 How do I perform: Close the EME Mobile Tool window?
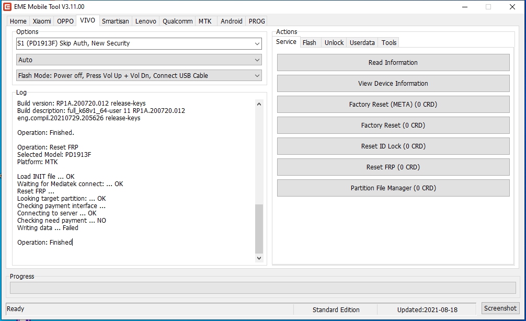tap(512, 7)
